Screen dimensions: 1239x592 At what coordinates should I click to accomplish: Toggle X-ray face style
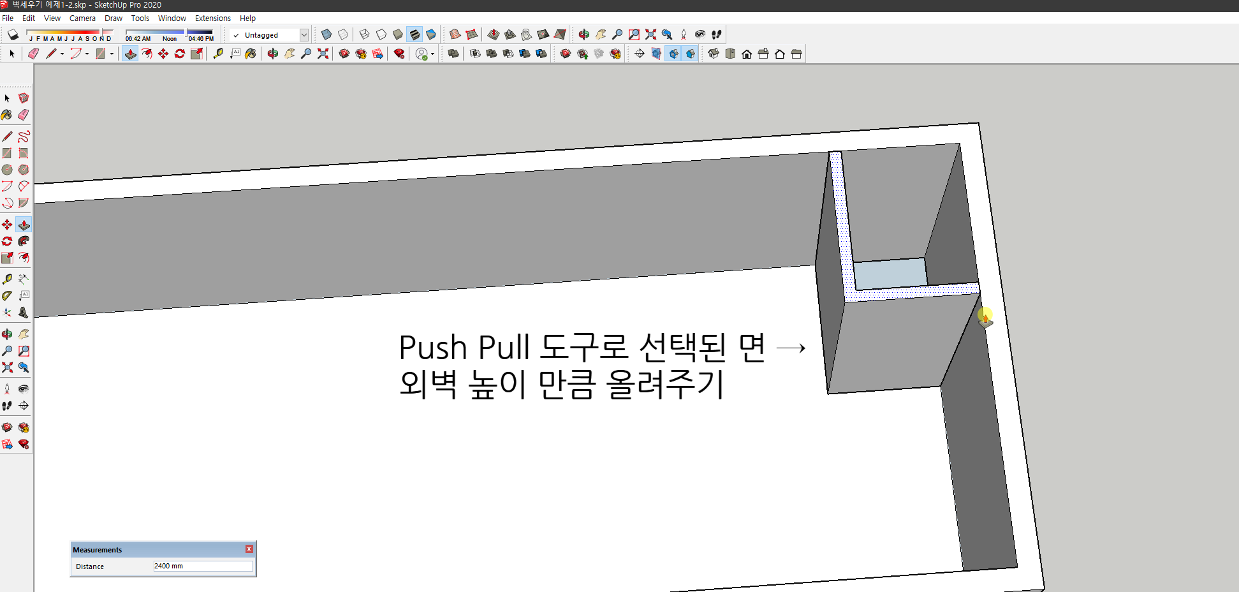[325, 34]
